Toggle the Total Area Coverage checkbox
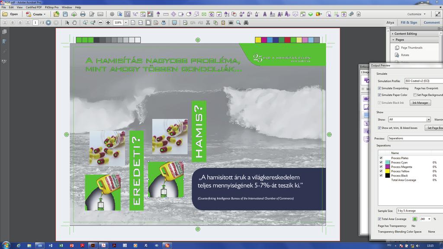The height and width of the screenshot is (249, 443). coord(379,219)
